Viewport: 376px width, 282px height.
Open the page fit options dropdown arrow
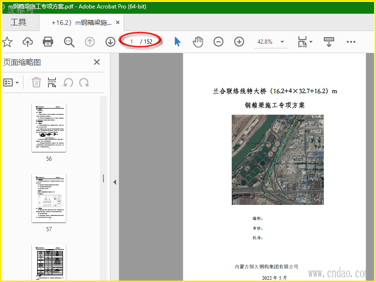311,42
